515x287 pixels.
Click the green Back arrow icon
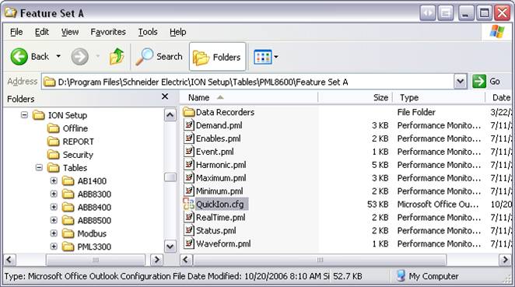pyautogui.click(x=19, y=57)
